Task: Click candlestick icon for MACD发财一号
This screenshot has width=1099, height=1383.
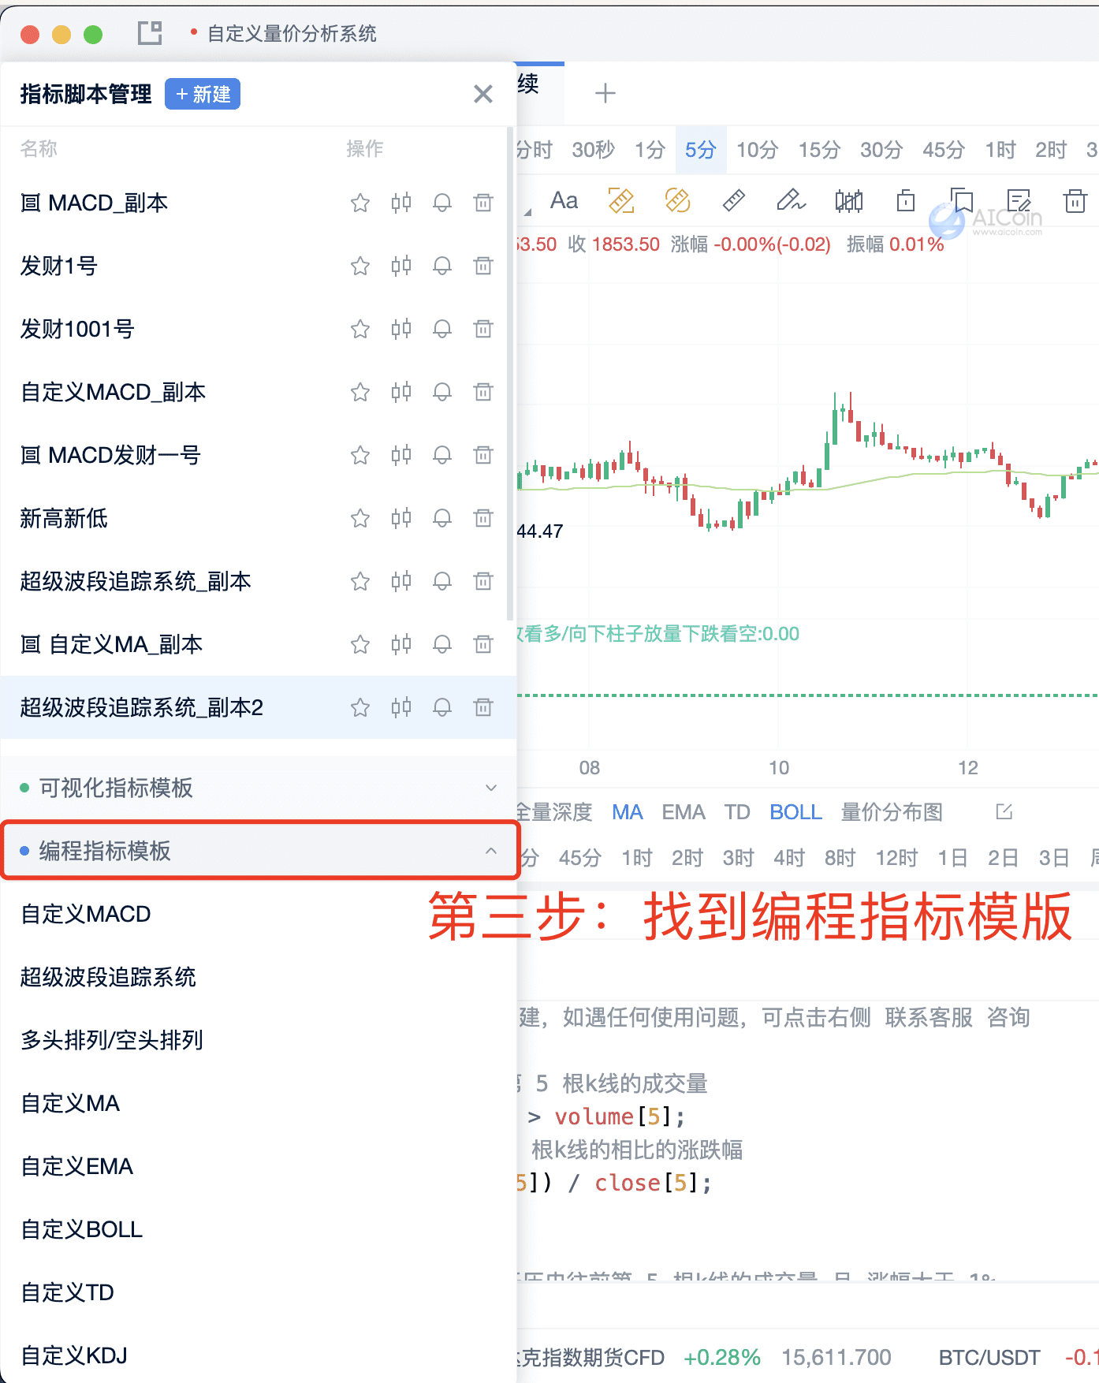Action: tap(401, 455)
